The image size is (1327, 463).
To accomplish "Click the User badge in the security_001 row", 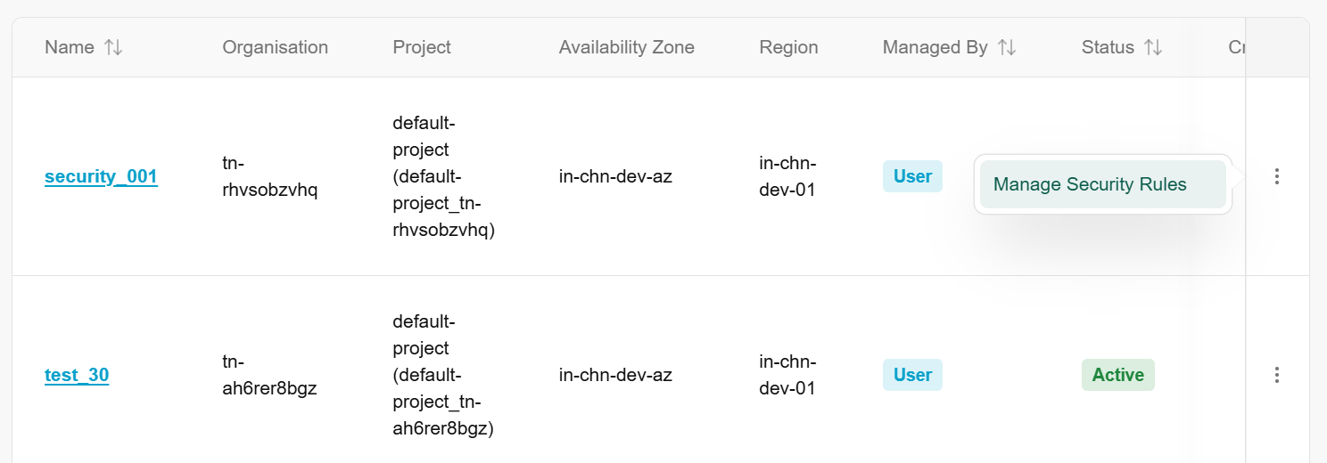I will pyautogui.click(x=912, y=176).
